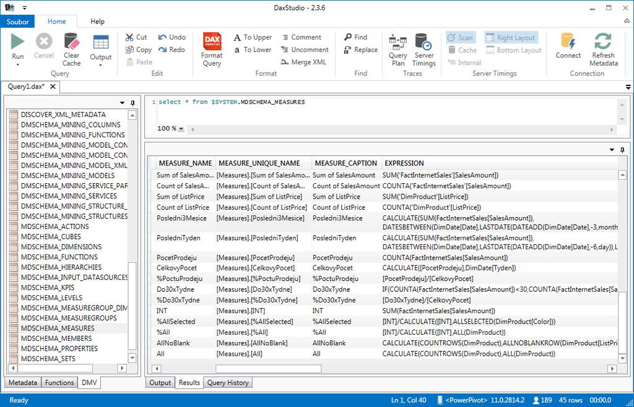Click the MEASURE_CAPTION column header
Viewport: 634px width, 407px height.
[345, 163]
